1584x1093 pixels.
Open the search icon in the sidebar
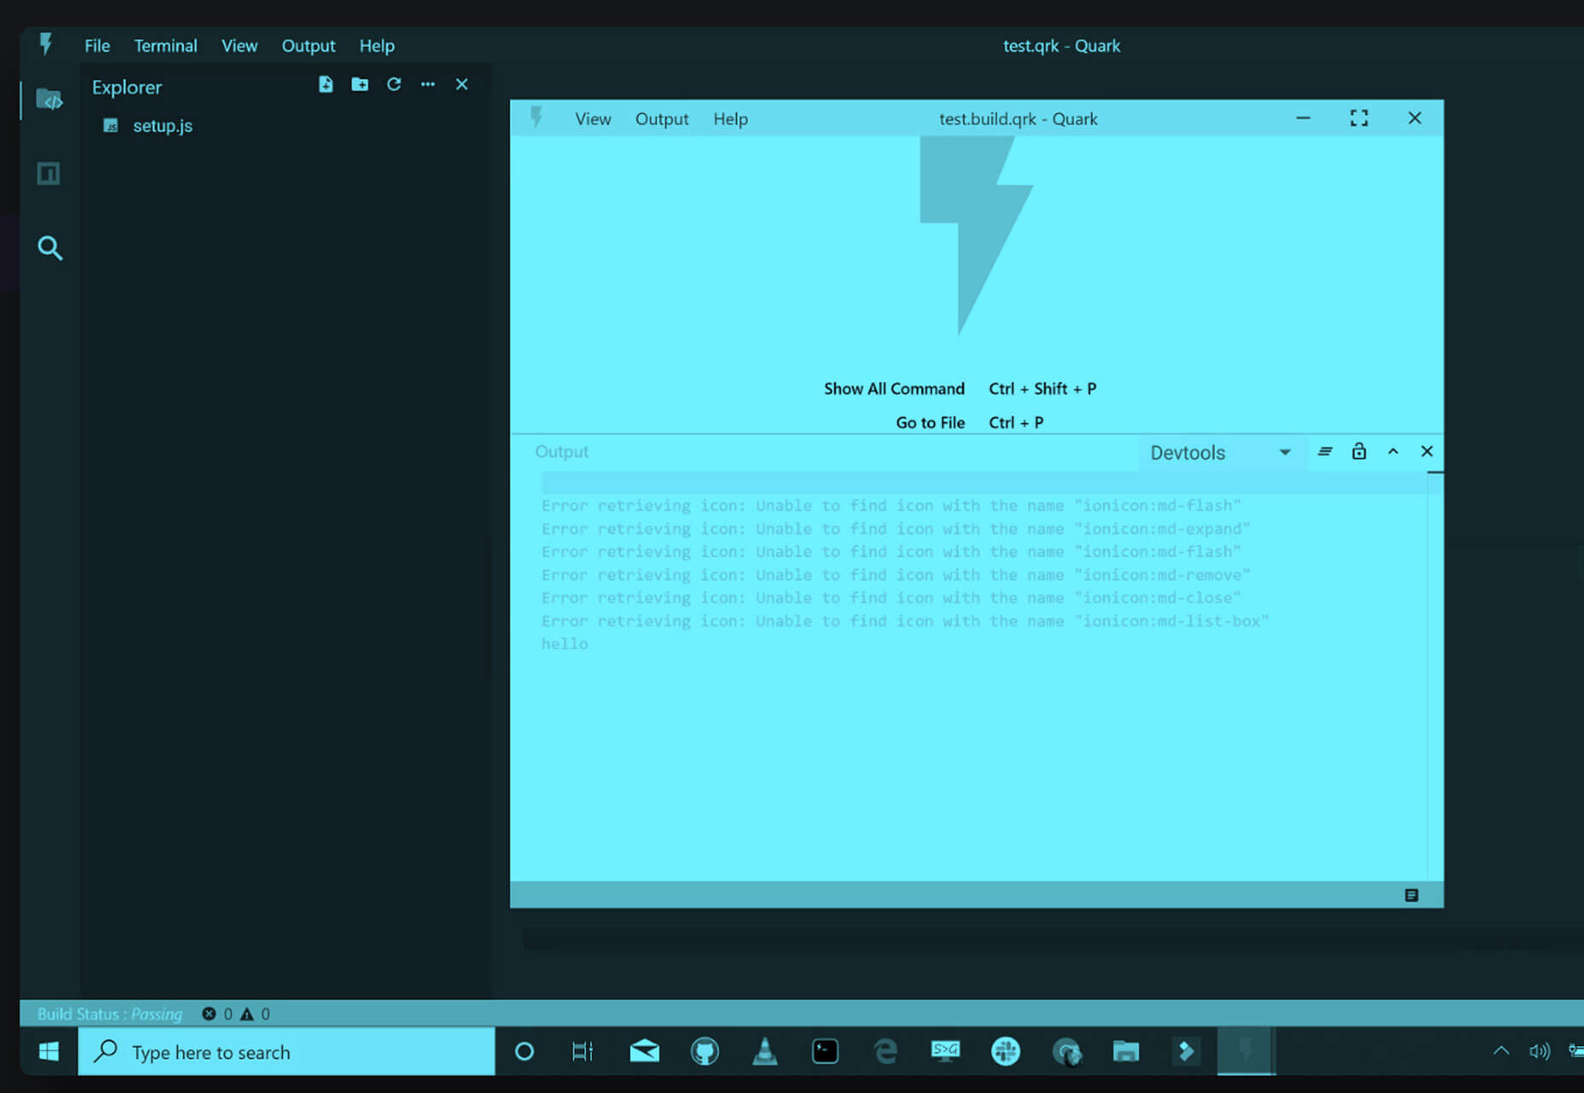(x=49, y=248)
